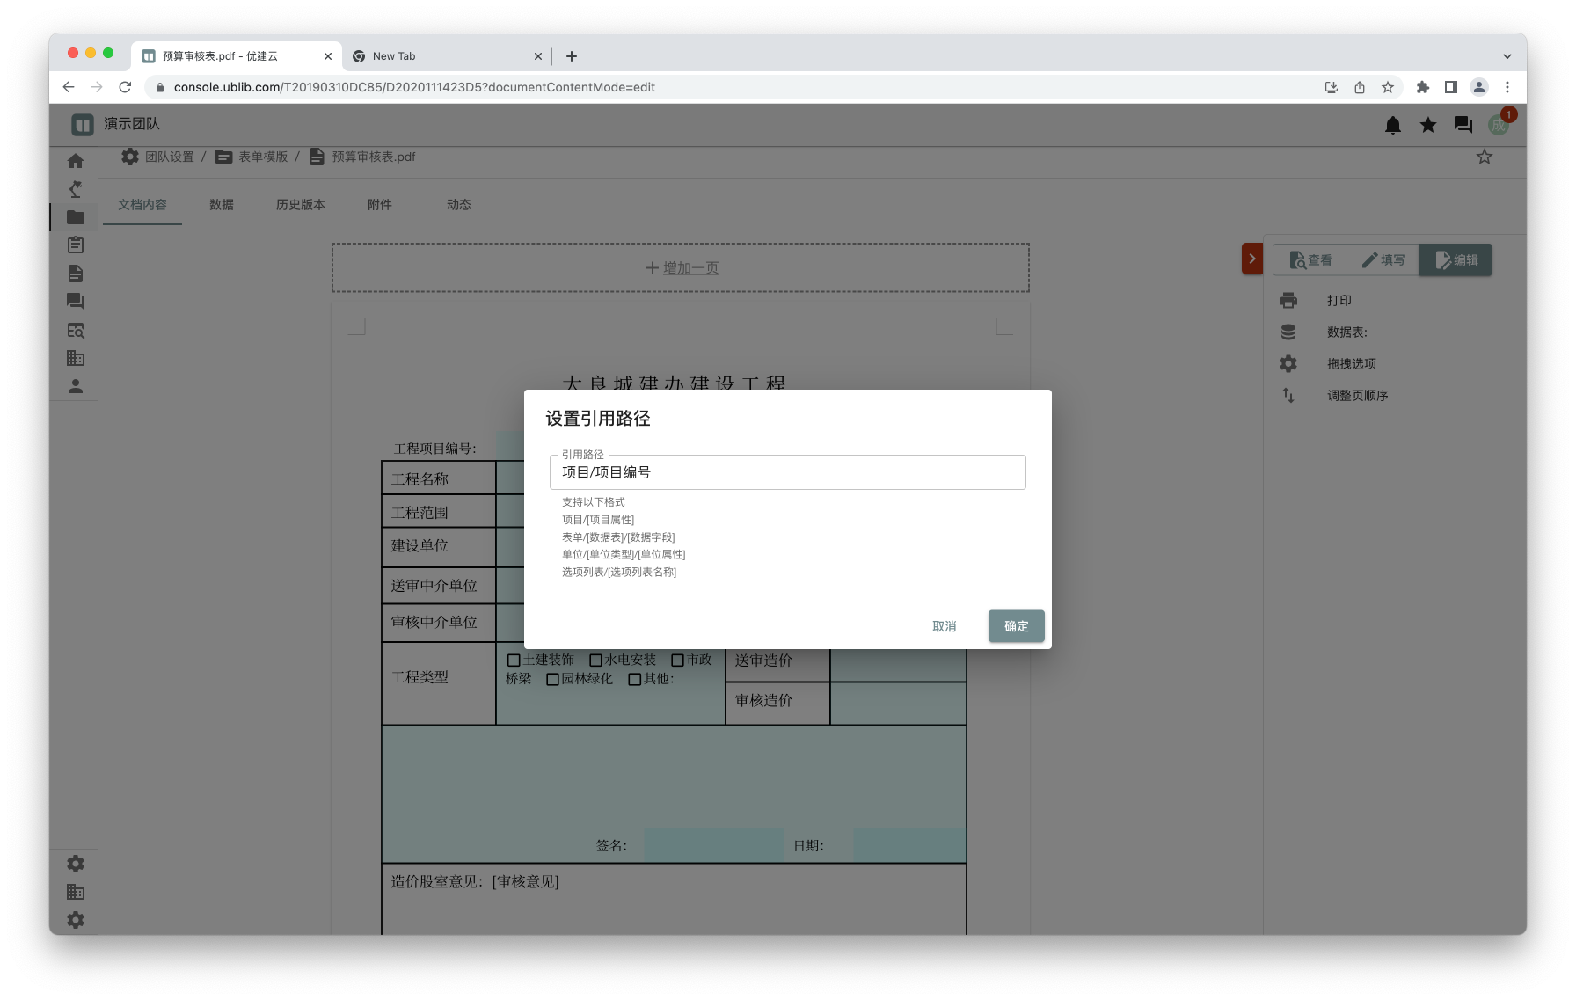
Task: Expand the browser tab search chevron
Action: [1507, 56]
